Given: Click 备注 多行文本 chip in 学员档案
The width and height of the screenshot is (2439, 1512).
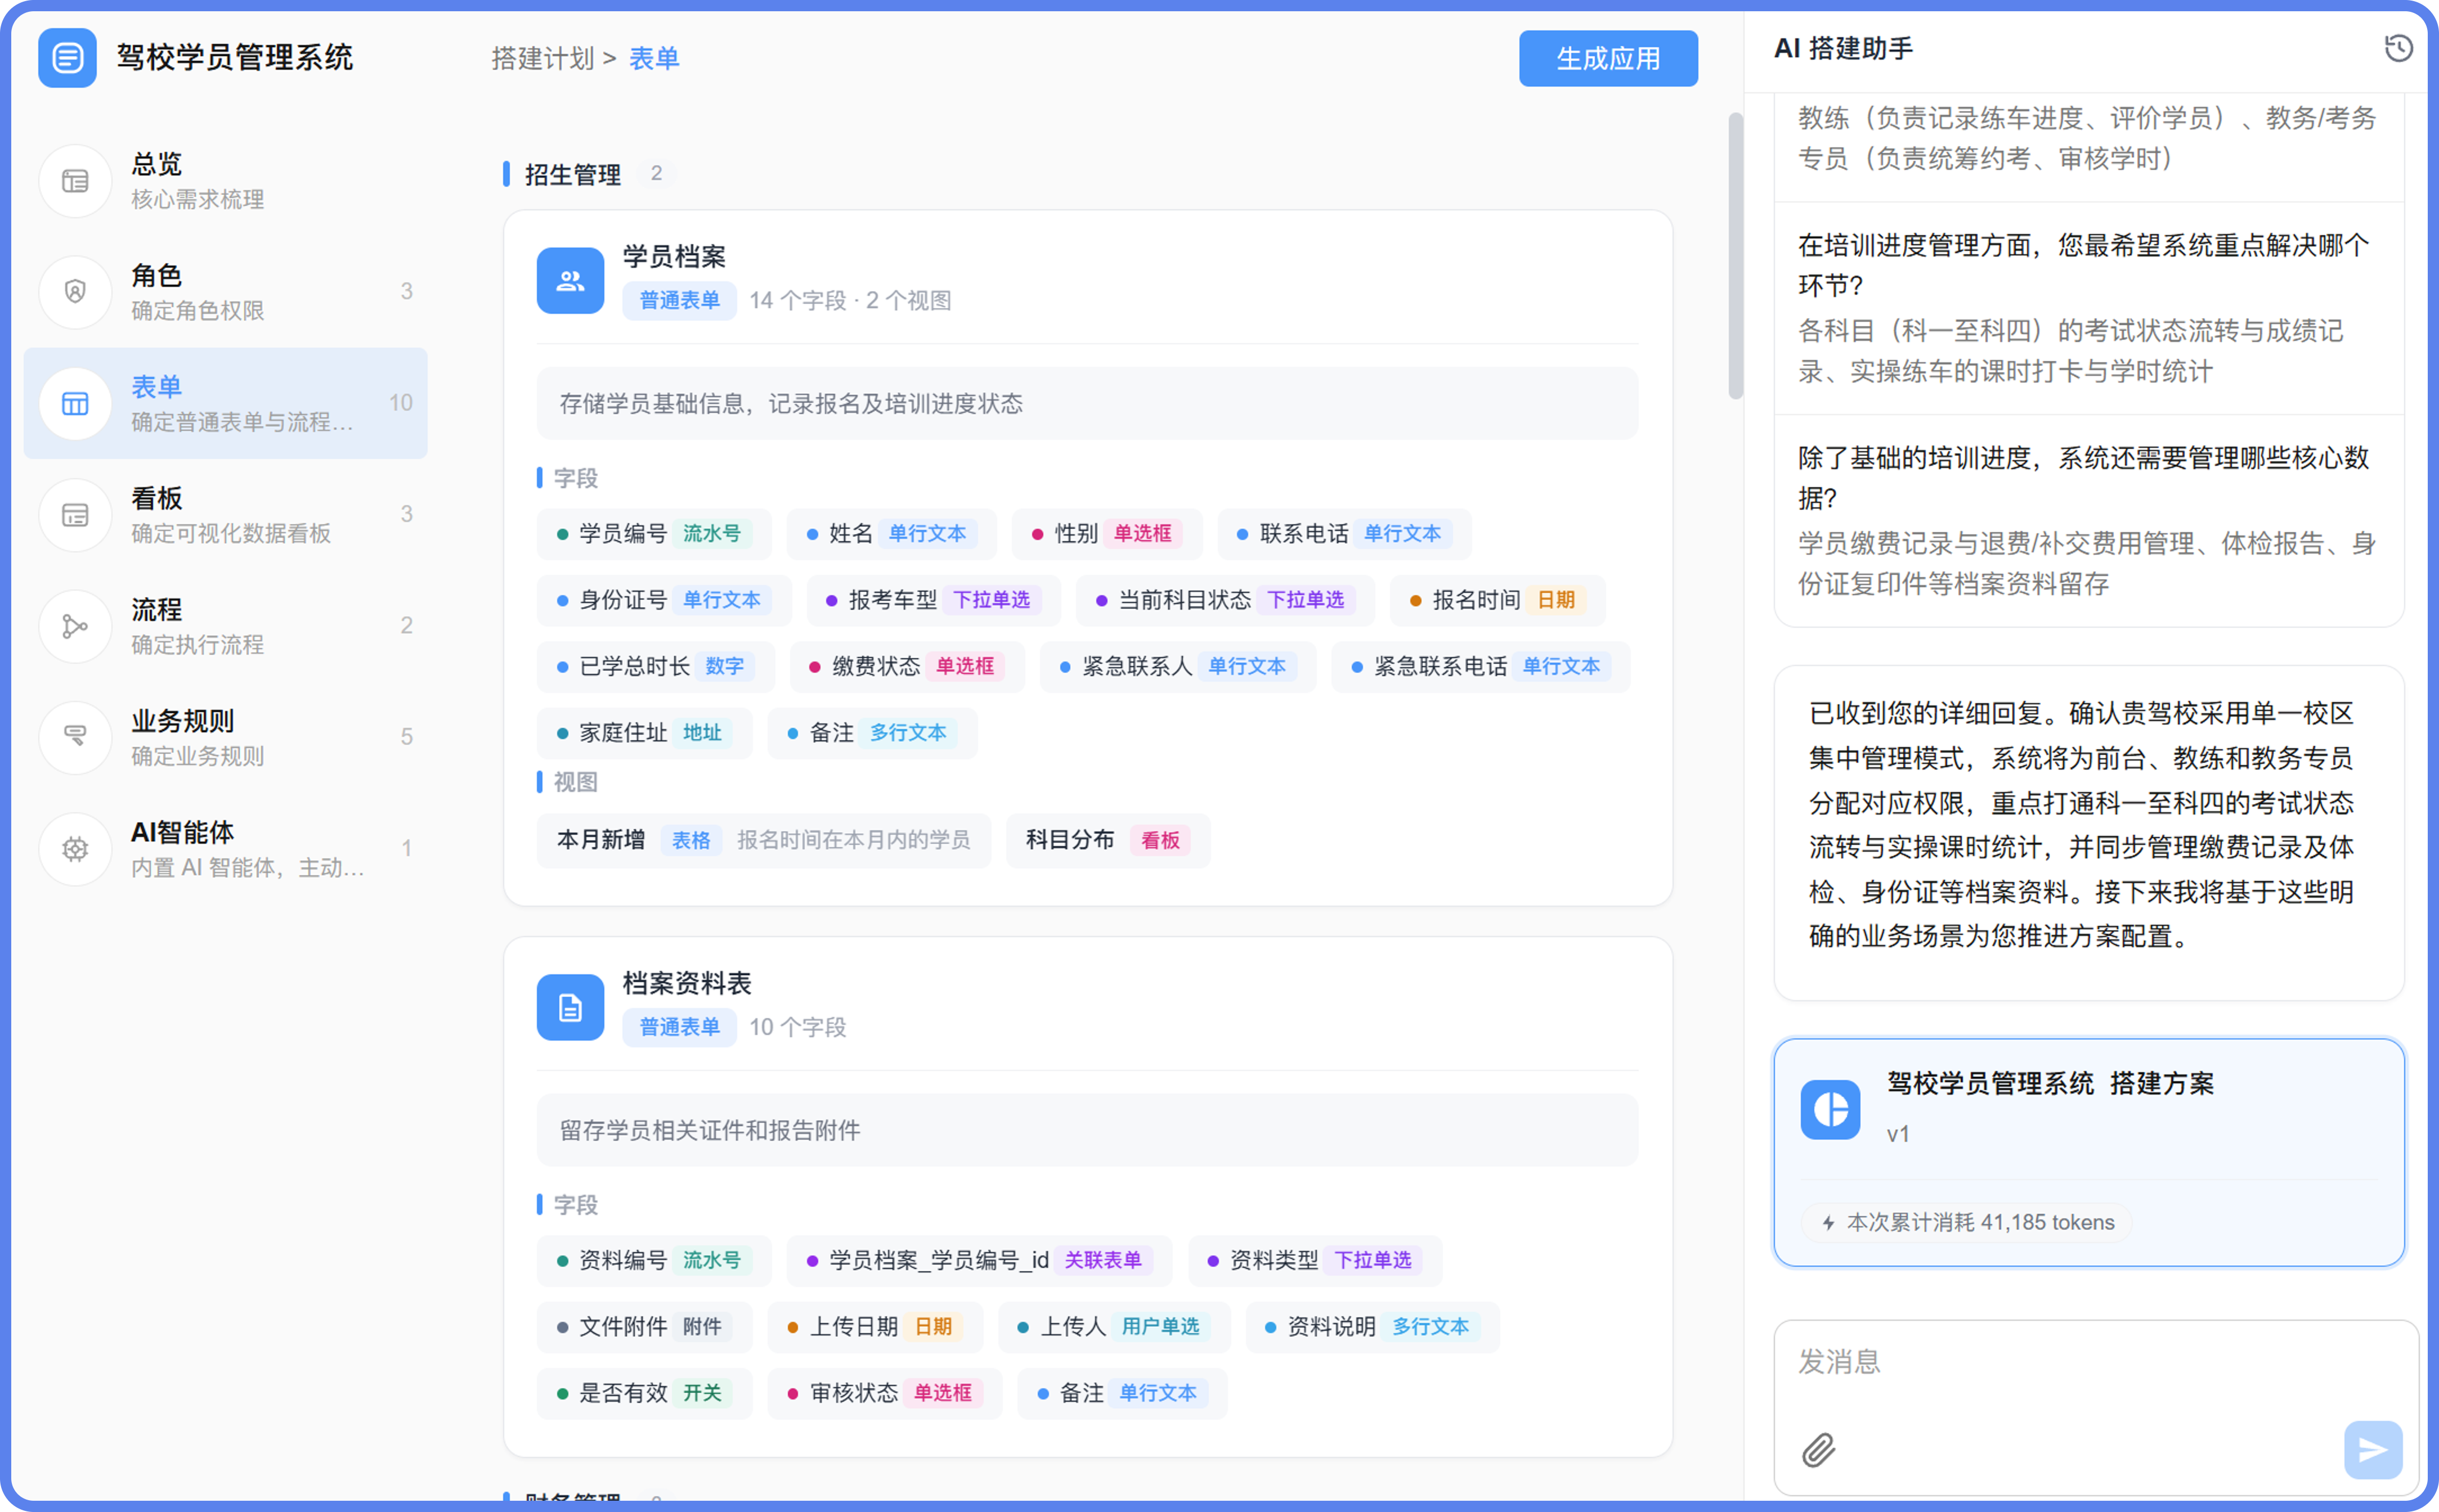Looking at the screenshot, I should point(872,733).
